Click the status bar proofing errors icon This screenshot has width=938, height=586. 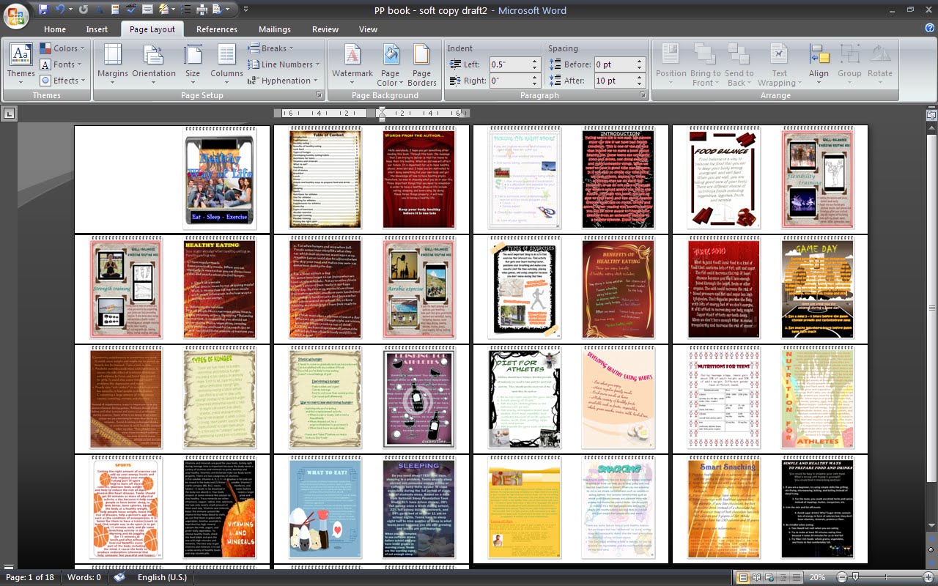[x=119, y=577]
